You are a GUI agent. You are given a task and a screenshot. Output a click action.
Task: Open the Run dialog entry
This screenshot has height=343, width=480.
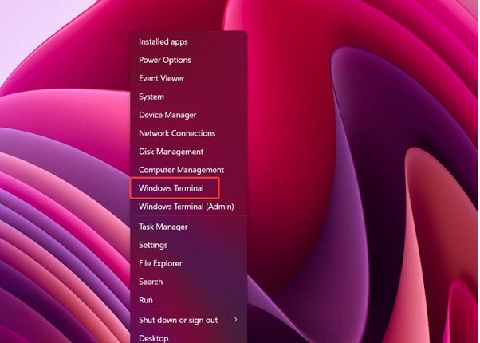point(146,300)
